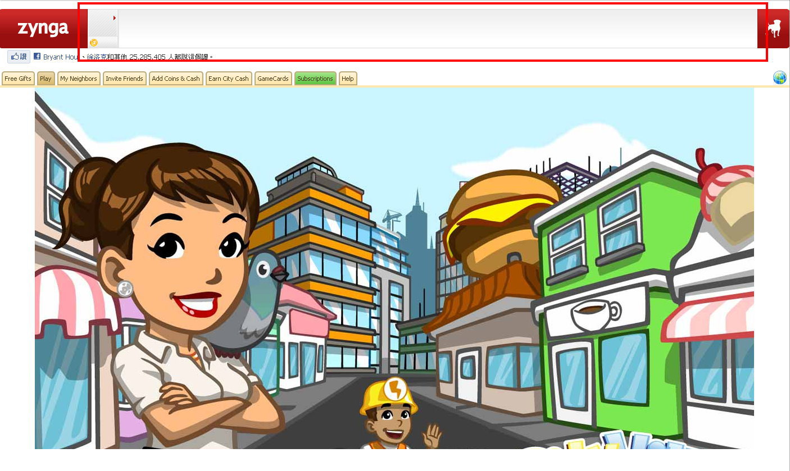The height and width of the screenshot is (471, 790).
Task: Open Bryant Hou's profile link
Action: pyautogui.click(x=61, y=57)
